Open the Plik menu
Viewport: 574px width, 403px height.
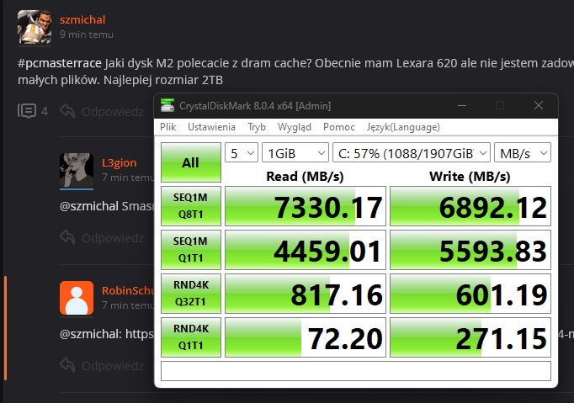[168, 127]
